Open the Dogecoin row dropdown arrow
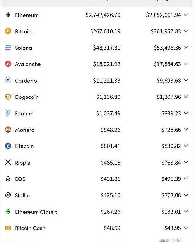The image size is (194, 242). pyautogui.click(x=186, y=97)
